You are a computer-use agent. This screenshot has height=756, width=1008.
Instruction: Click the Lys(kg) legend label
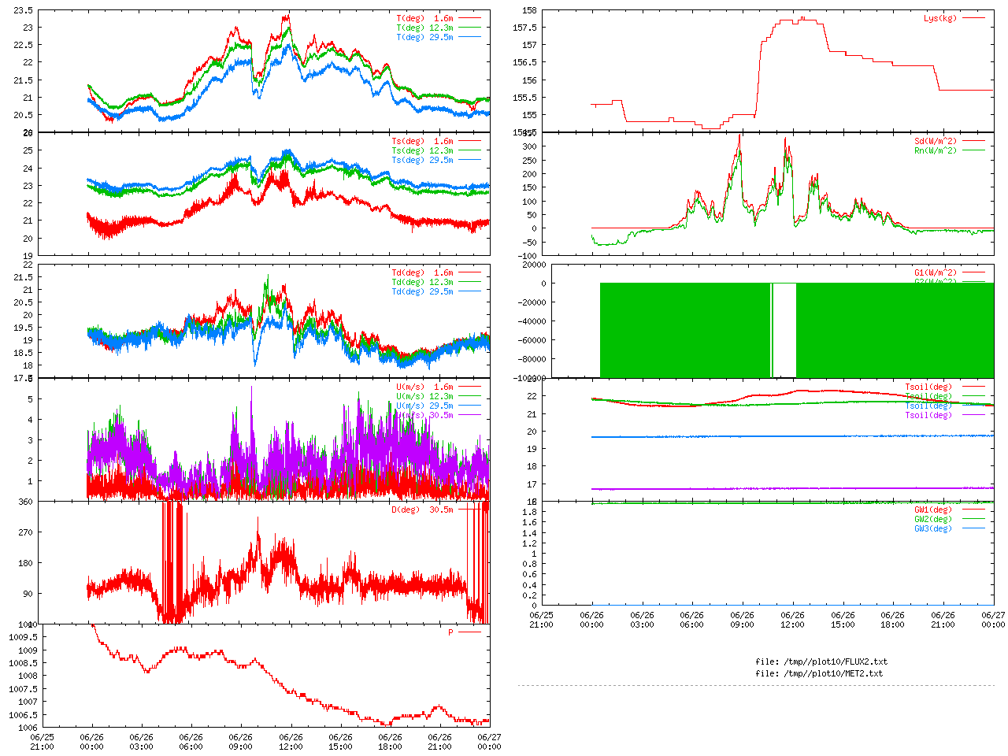coord(940,18)
